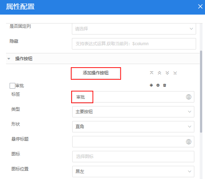Click the bug/debug icon for 审批

[x=151, y=85]
